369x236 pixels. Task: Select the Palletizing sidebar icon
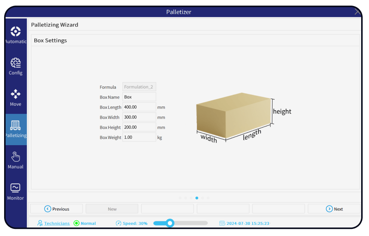(16, 125)
